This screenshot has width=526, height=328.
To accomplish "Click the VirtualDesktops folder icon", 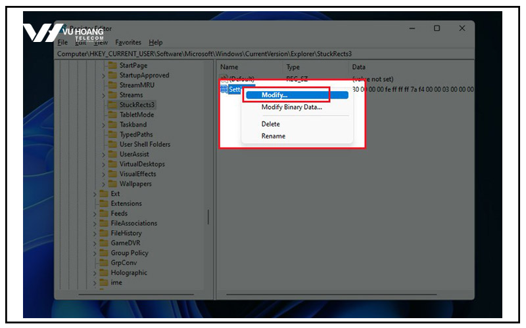I will pos(112,164).
